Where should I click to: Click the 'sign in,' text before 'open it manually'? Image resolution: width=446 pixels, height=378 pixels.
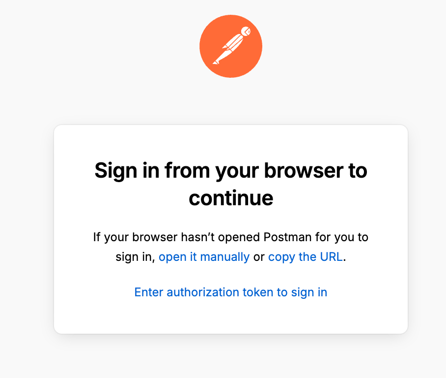136,256
